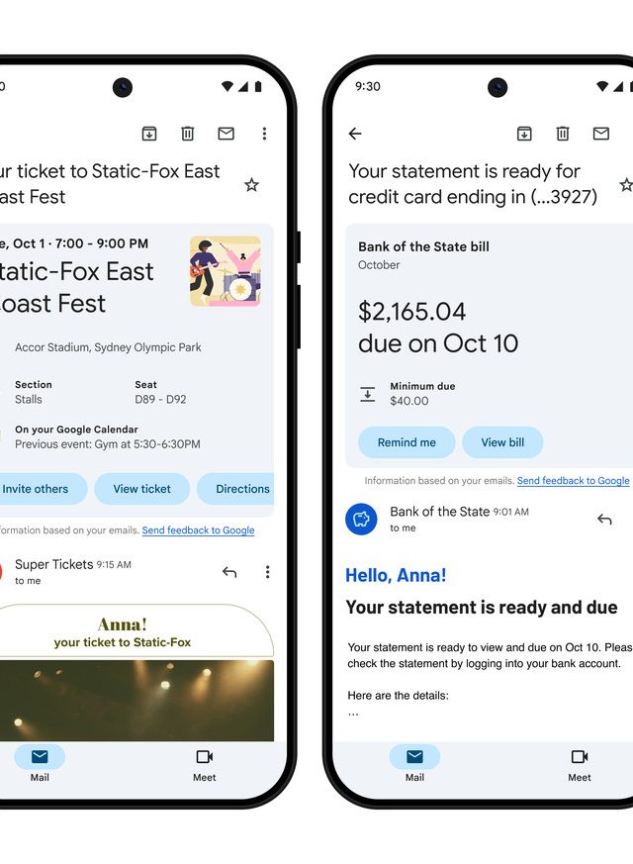Archive the bank statement email
The image size is (633, 864).
[524, 134]
